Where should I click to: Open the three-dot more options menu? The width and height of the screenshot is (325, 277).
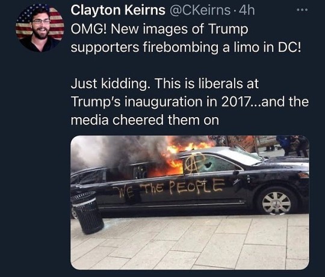[x=302, y=10]
